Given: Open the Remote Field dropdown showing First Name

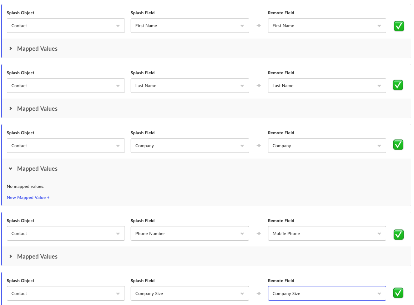Looking at the screenshot, I should coord(327,26).
